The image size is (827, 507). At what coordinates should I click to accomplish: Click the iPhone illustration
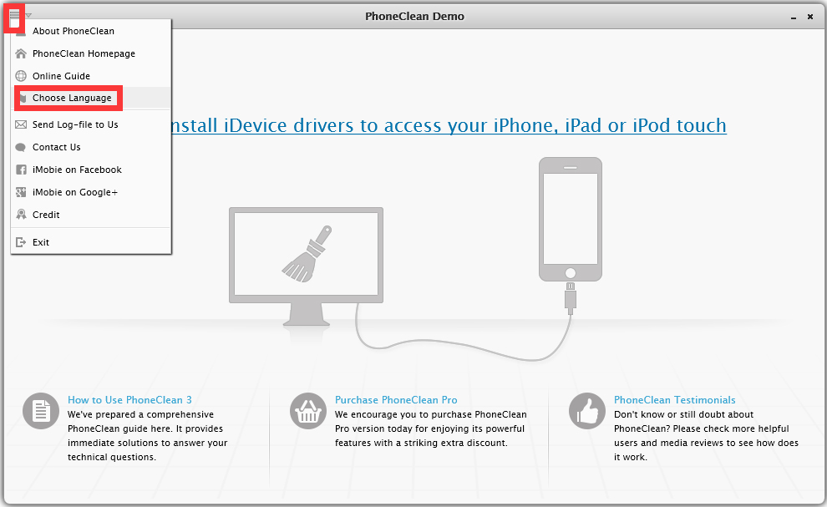(x=571, y=219)
